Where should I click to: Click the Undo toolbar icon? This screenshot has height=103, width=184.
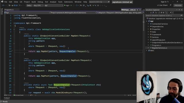pyautogui.click(x=20, y=5)
